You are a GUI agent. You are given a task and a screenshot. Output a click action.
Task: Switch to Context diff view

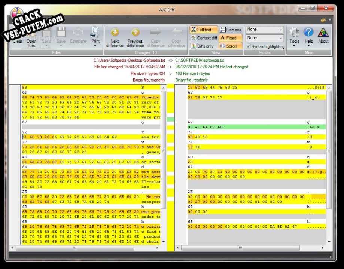204,38
